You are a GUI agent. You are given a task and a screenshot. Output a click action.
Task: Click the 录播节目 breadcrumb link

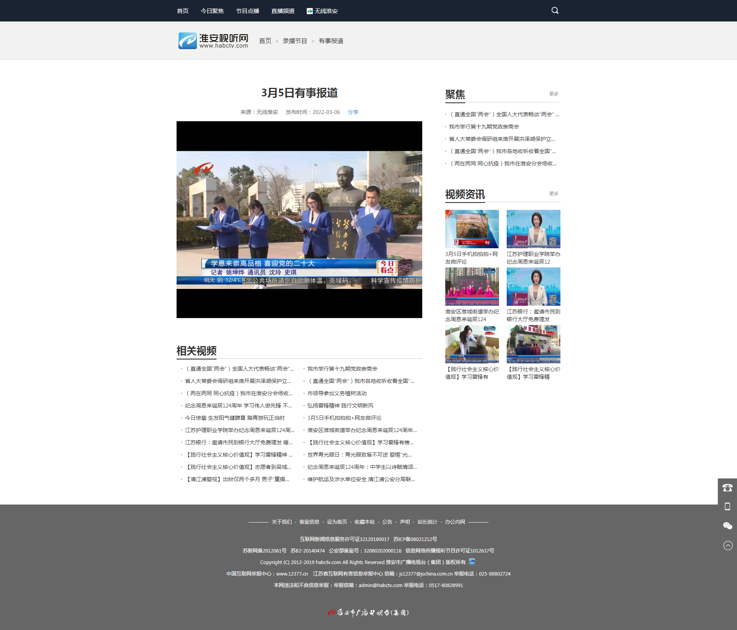[x=295, y=41]
